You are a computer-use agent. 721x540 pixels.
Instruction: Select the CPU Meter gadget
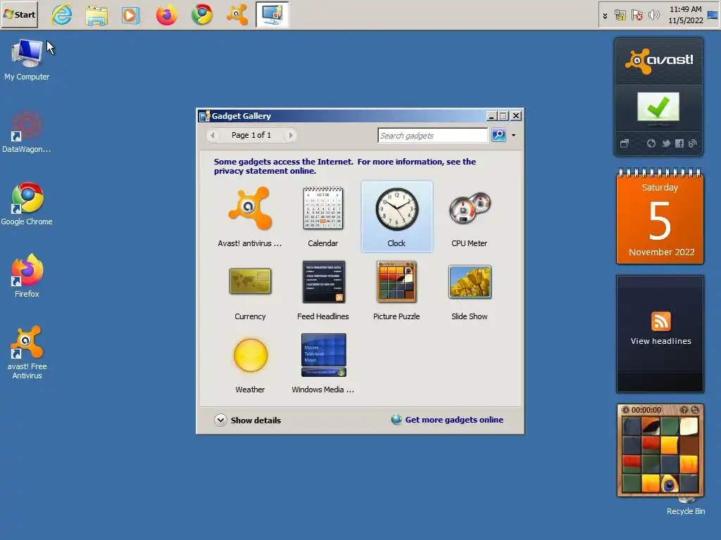(x=470, y=217)
